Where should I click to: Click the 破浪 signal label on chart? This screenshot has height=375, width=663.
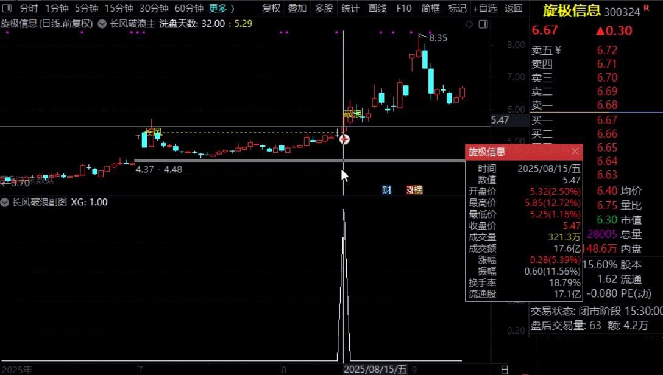tap(352, 114)
